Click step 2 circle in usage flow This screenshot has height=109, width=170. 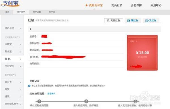tap(86, 101)
